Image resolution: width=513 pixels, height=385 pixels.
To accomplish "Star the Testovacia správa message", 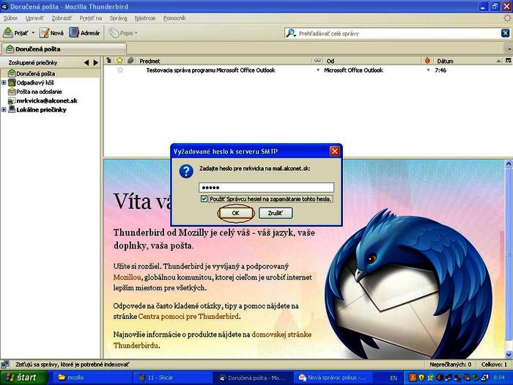I will pyautogui.click(x=120, y=70).
